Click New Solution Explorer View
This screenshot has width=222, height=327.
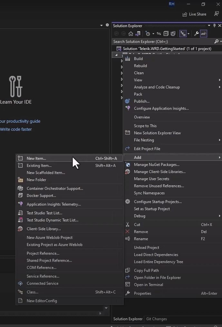pos(173,133)
